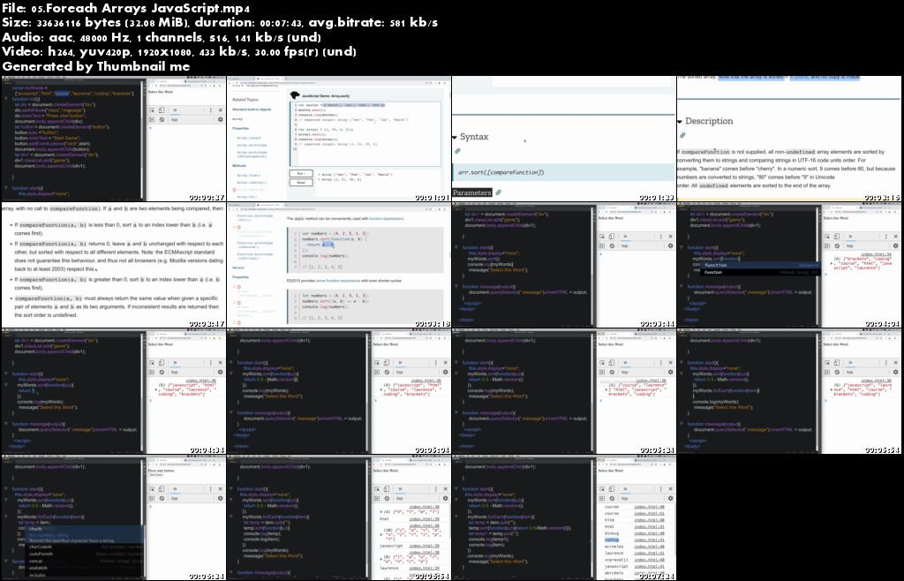
Task: Click the DevTools gear icon in the 00:03:44 thumbnail
Action: point(670,245)
